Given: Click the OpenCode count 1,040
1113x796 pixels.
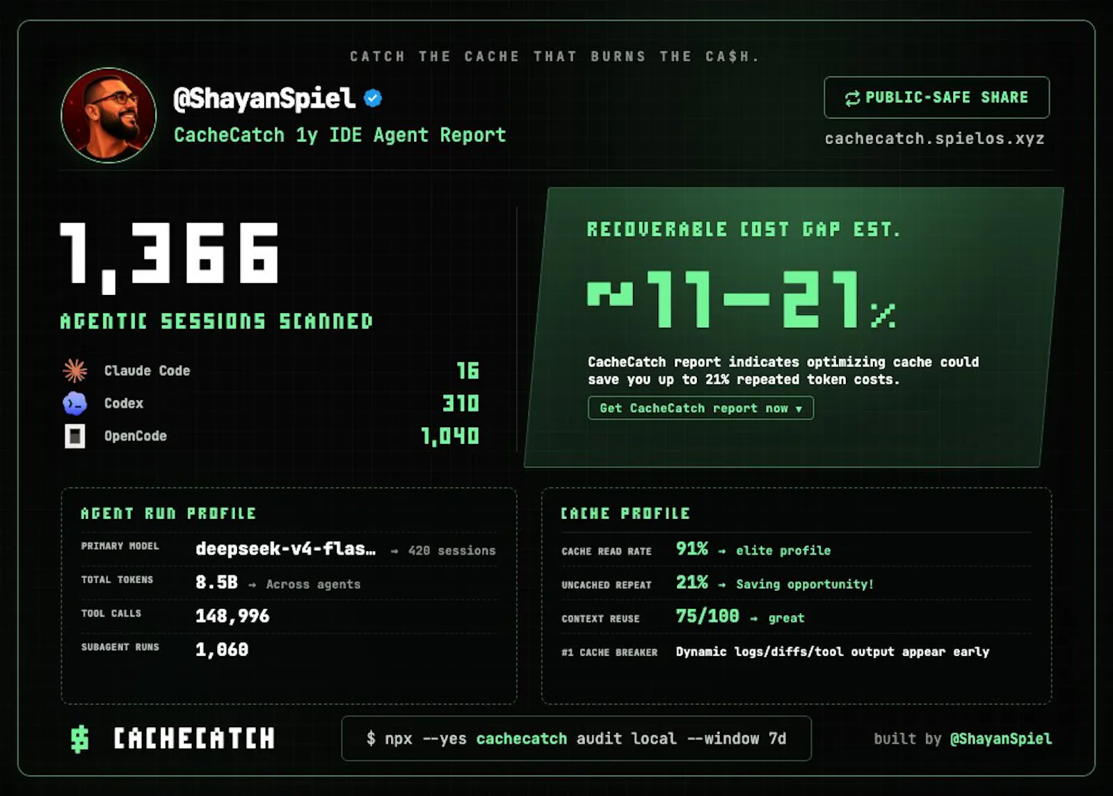Looking at the screenshot, I should [x=450, y=436].
